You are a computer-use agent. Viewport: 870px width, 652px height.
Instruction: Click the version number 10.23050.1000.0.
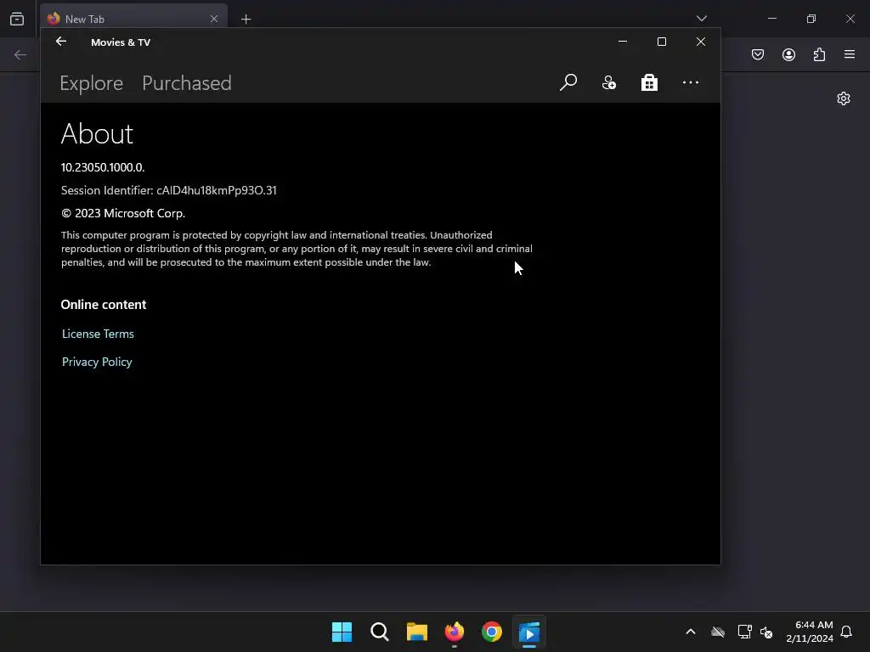(103, 167)
